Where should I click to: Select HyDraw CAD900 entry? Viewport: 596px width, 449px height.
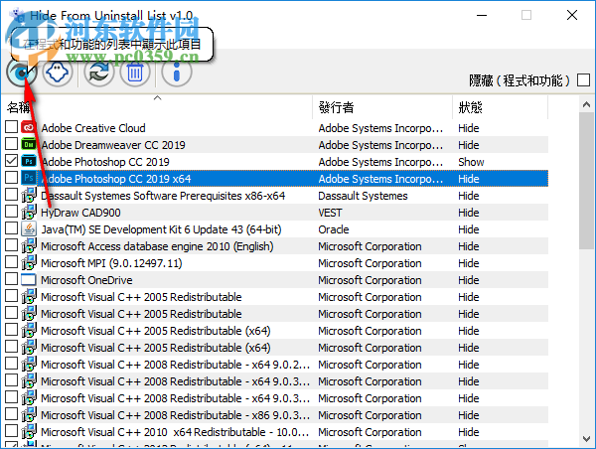275,213
